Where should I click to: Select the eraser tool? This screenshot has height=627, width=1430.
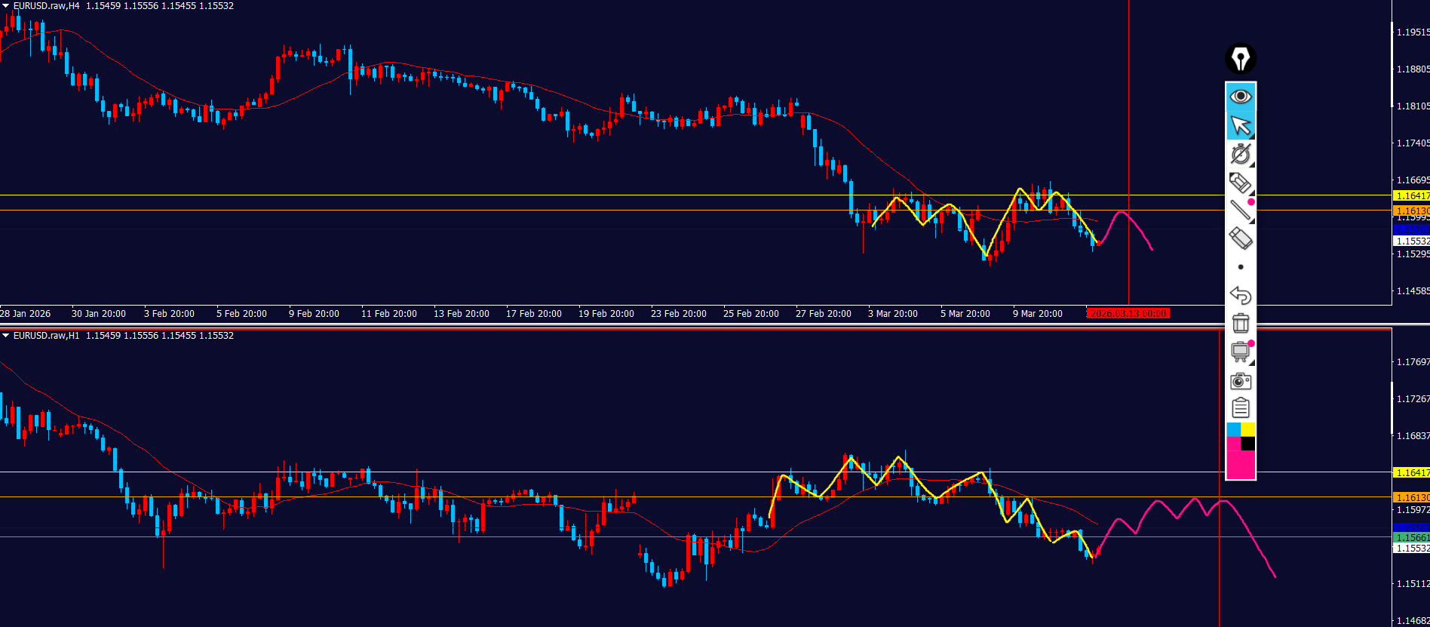point(1241,238)
